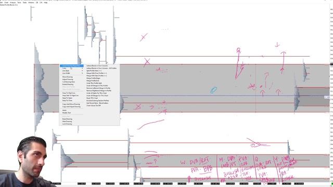
Task: Select Merge Profile Begin
Action: [93, 78]
